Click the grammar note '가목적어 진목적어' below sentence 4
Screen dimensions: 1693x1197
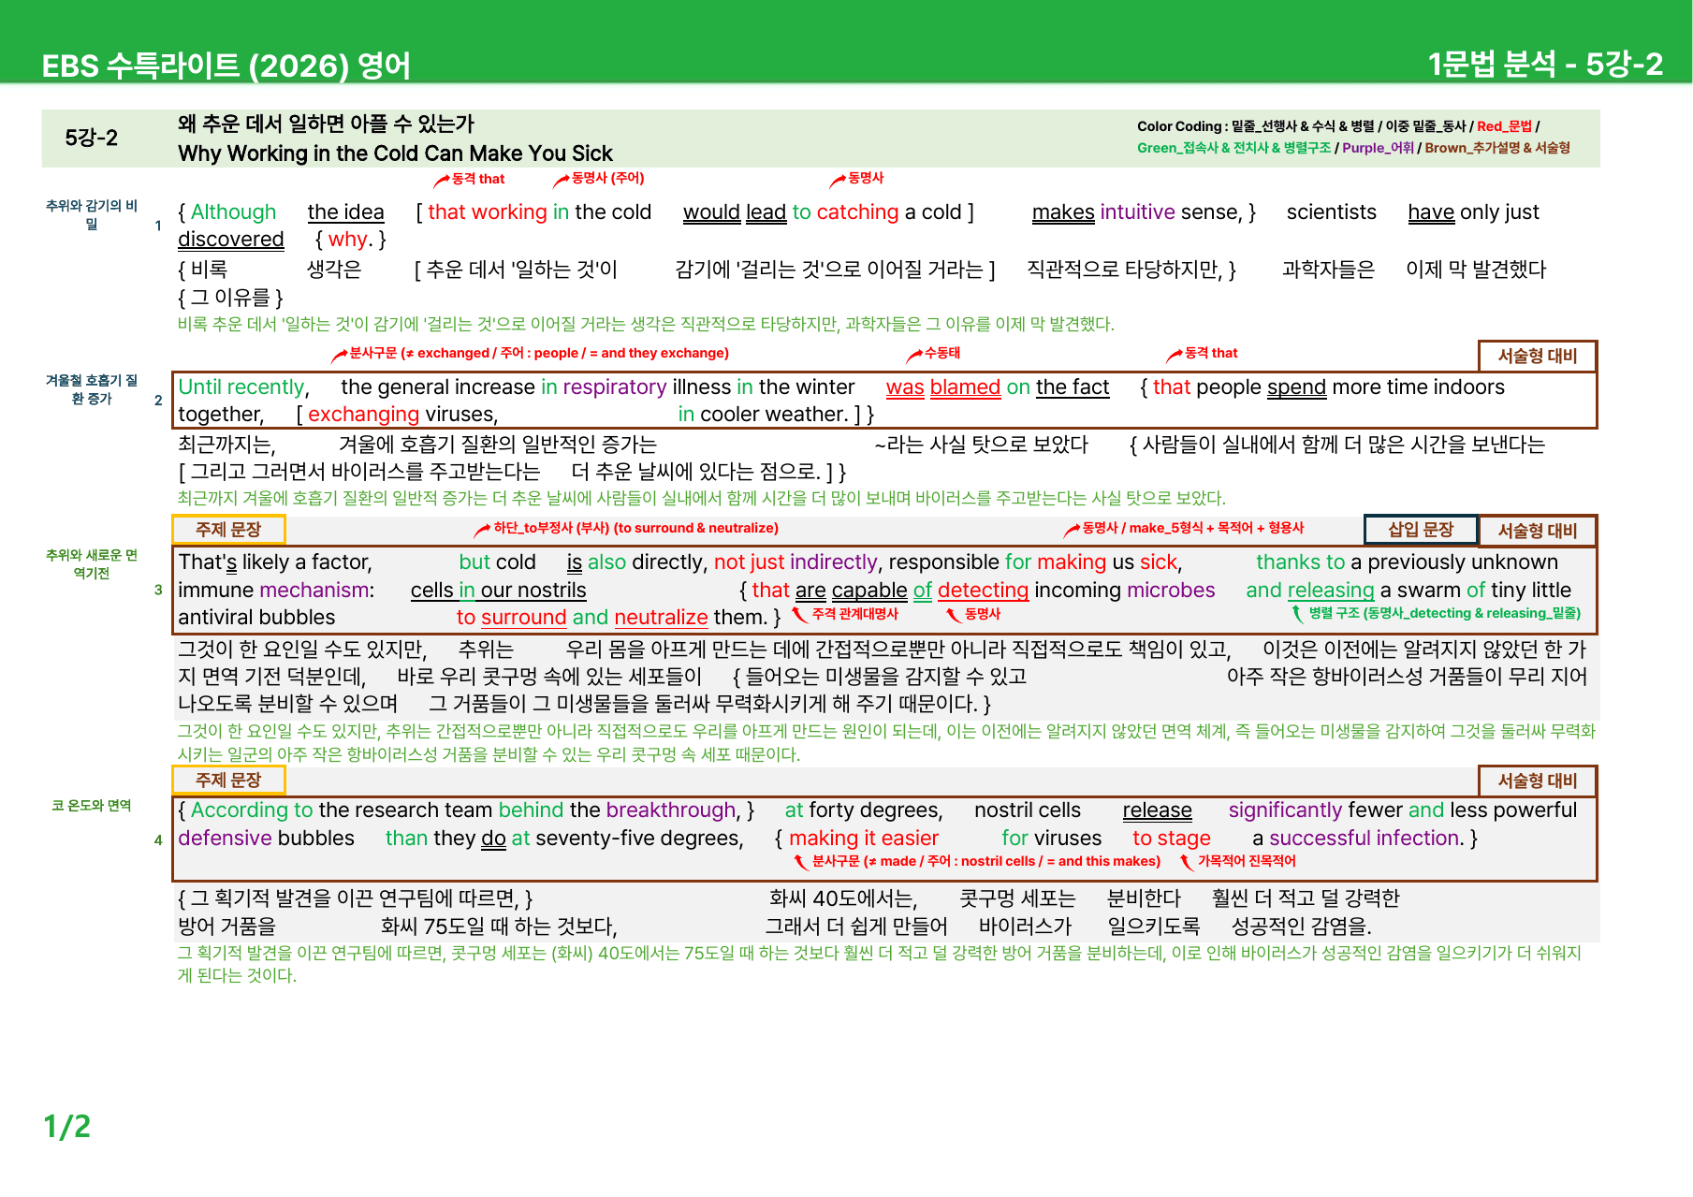tap(1247, 861)
